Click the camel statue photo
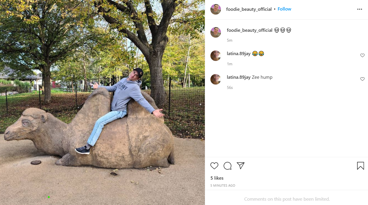This screenshot has width=368, height=205. (102, 102)
